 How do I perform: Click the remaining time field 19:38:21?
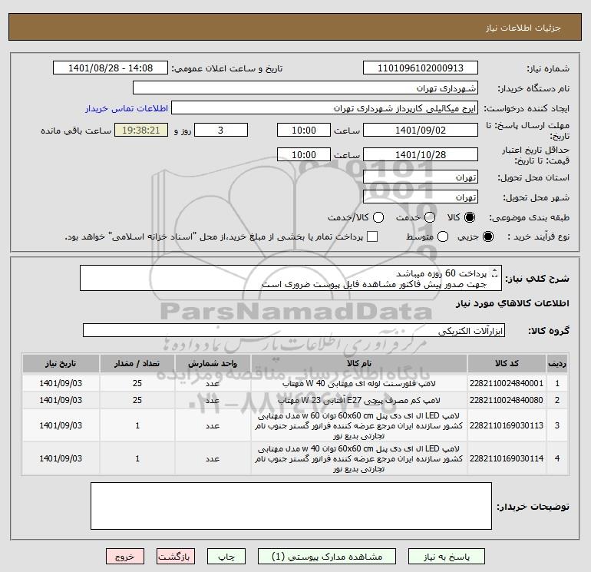coord(141,130)
